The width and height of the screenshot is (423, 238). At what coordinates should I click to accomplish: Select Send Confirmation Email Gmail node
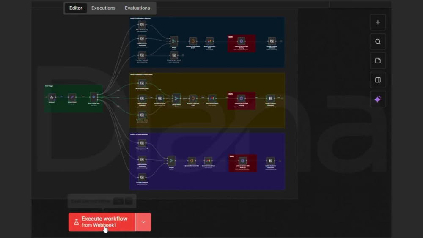coord(210,41)
